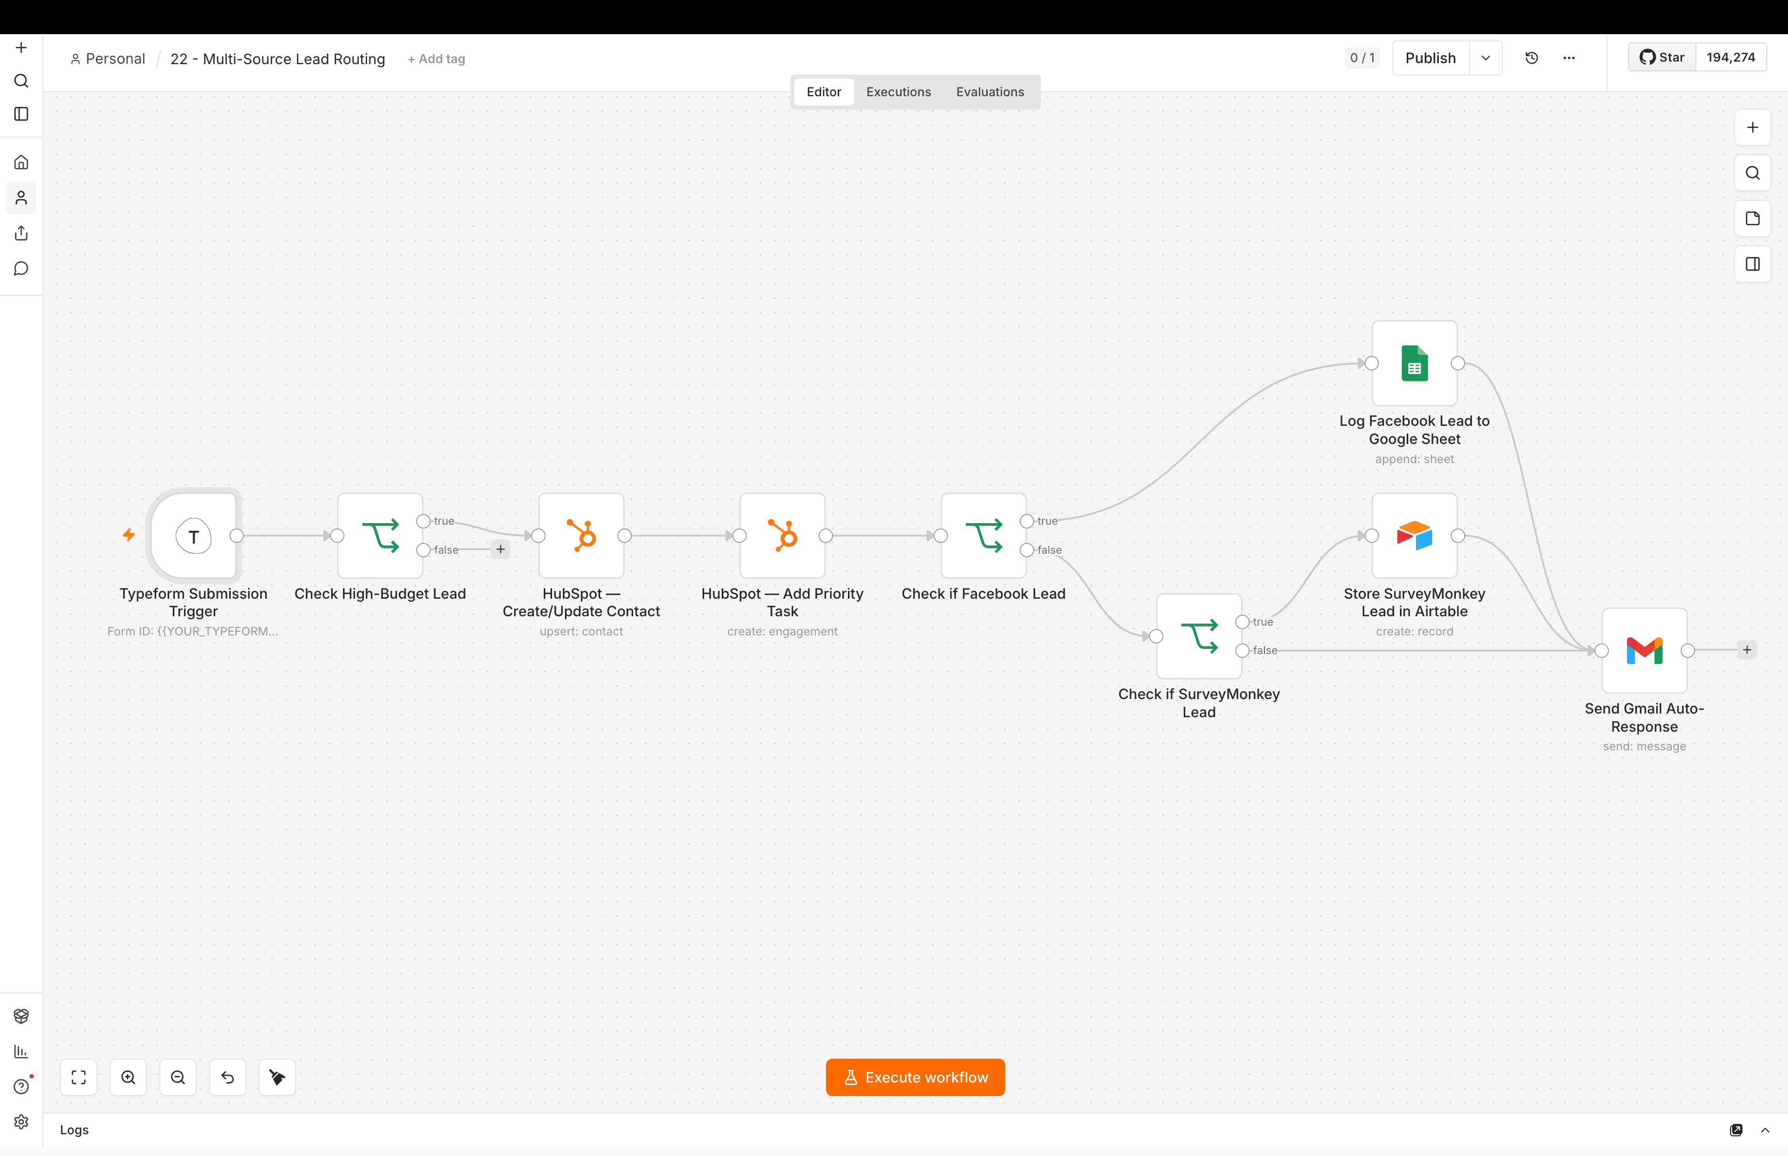The height and width of the screenshot is (1156, 1788).
Task: Add sticky note button on canvas
Action: point(1753,218)
